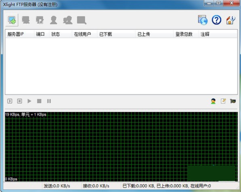Click the 已下载:0.000 KB status text

138,186
